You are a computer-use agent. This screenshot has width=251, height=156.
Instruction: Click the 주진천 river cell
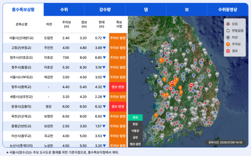point(49,48)
